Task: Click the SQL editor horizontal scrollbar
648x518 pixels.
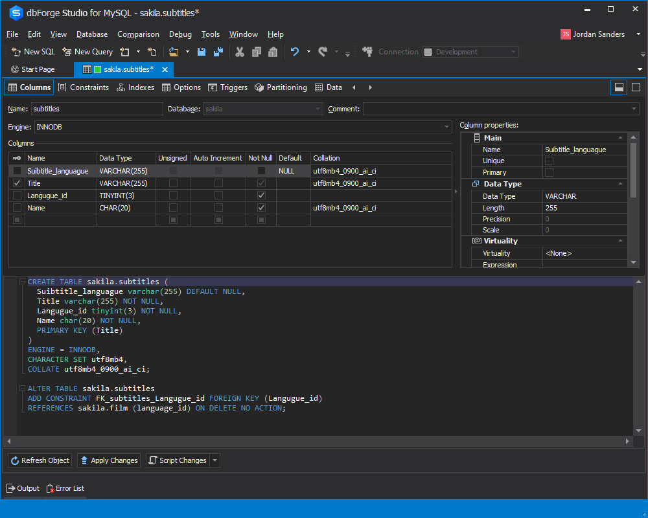Action: [x=318, y=441]
